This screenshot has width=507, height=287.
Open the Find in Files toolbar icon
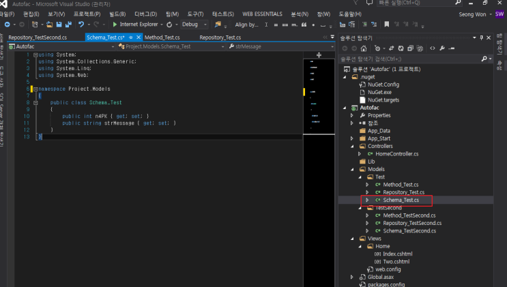(x=218, y=25)
